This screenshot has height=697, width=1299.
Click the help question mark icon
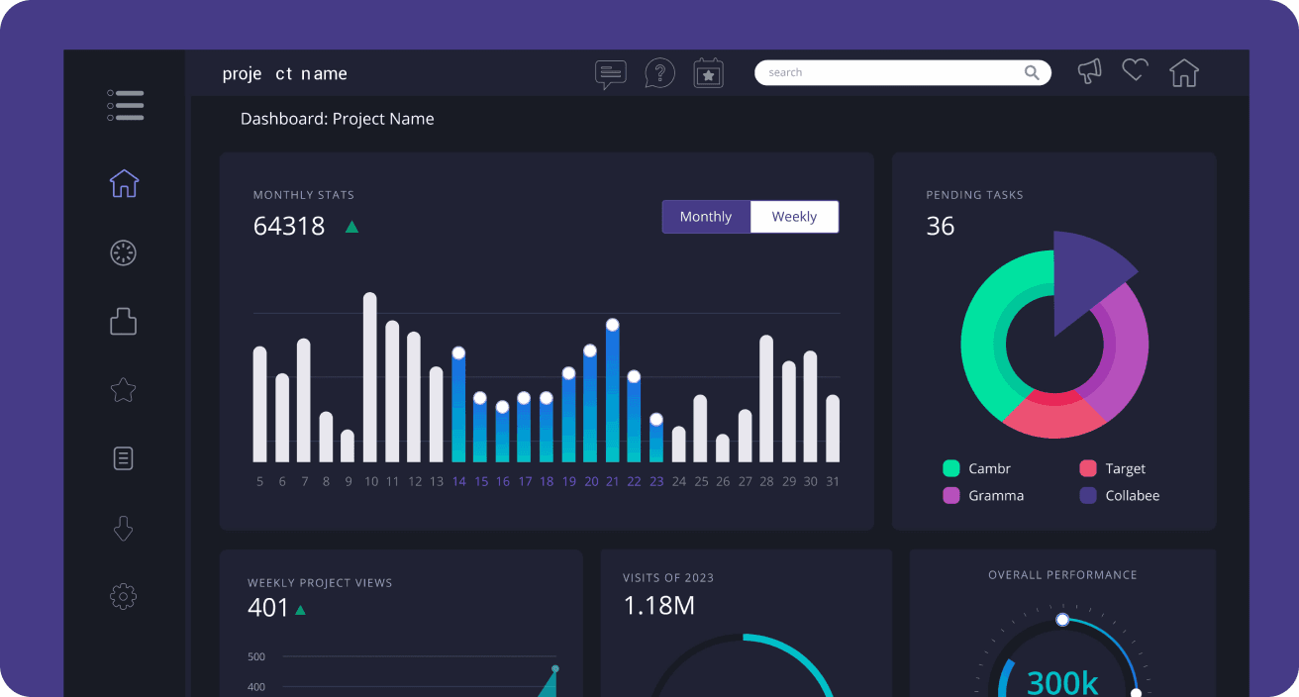click(x=659, y=72)
